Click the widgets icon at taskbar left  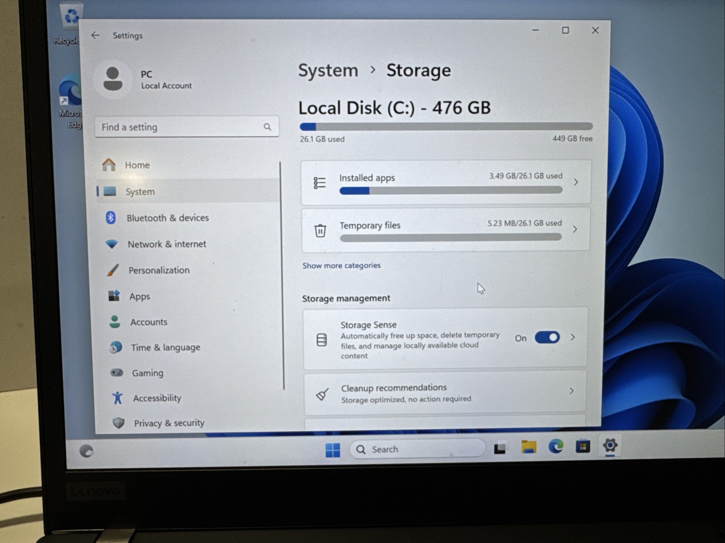[x=86, y=451]
